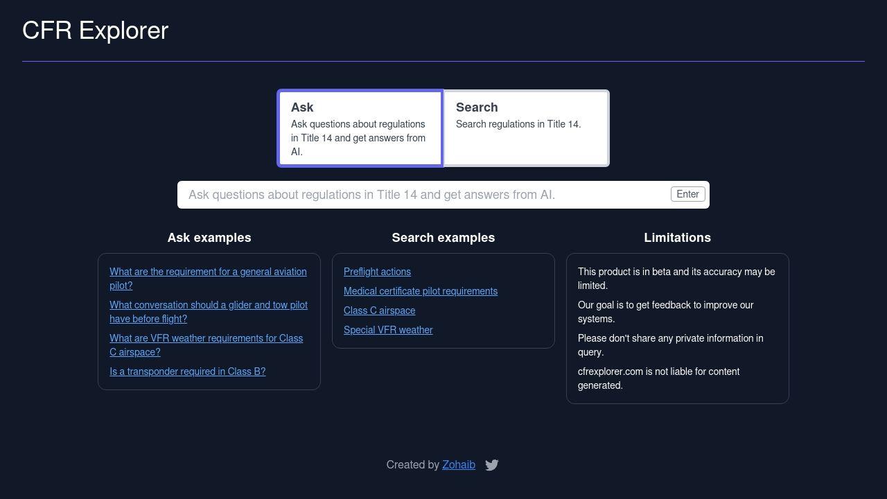Click the private information warning text
This screenshot has width=887, height=499.
(670, 345)
